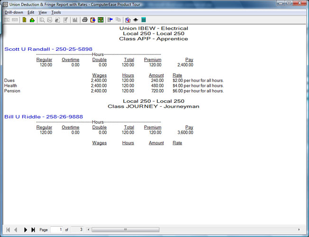Click the clipboard icon beside the printer
Screen dimensions: 309x237
coord(93,20)
